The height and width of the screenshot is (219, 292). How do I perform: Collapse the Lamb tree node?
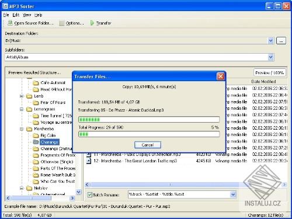22,96
